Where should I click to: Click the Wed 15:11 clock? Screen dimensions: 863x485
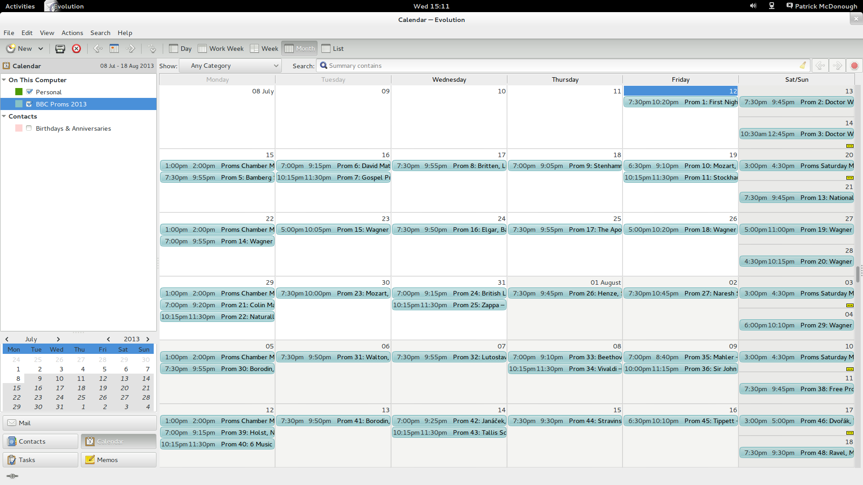click(431, 6)
